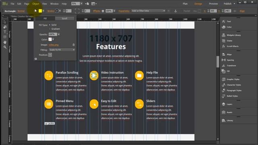Click the Color swatch in Fill popup
258x145 pixels.
pos(50,39)
